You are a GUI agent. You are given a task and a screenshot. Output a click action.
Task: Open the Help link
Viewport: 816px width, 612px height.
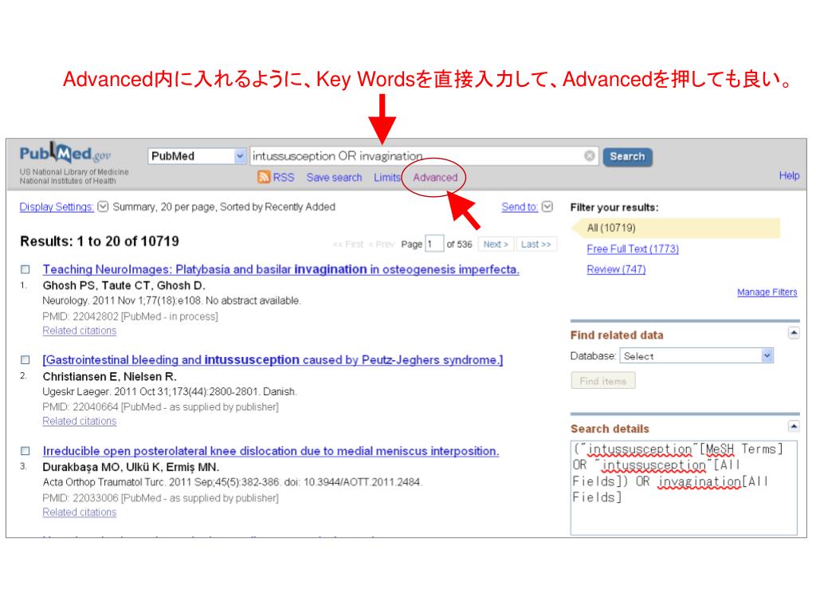point(789,176)
